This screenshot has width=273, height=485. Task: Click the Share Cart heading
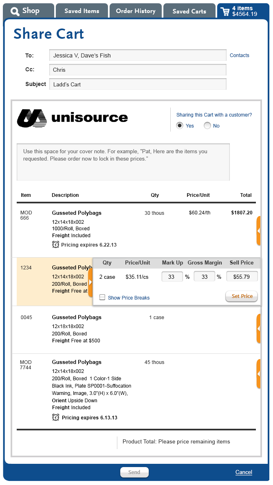pos(49,34)
